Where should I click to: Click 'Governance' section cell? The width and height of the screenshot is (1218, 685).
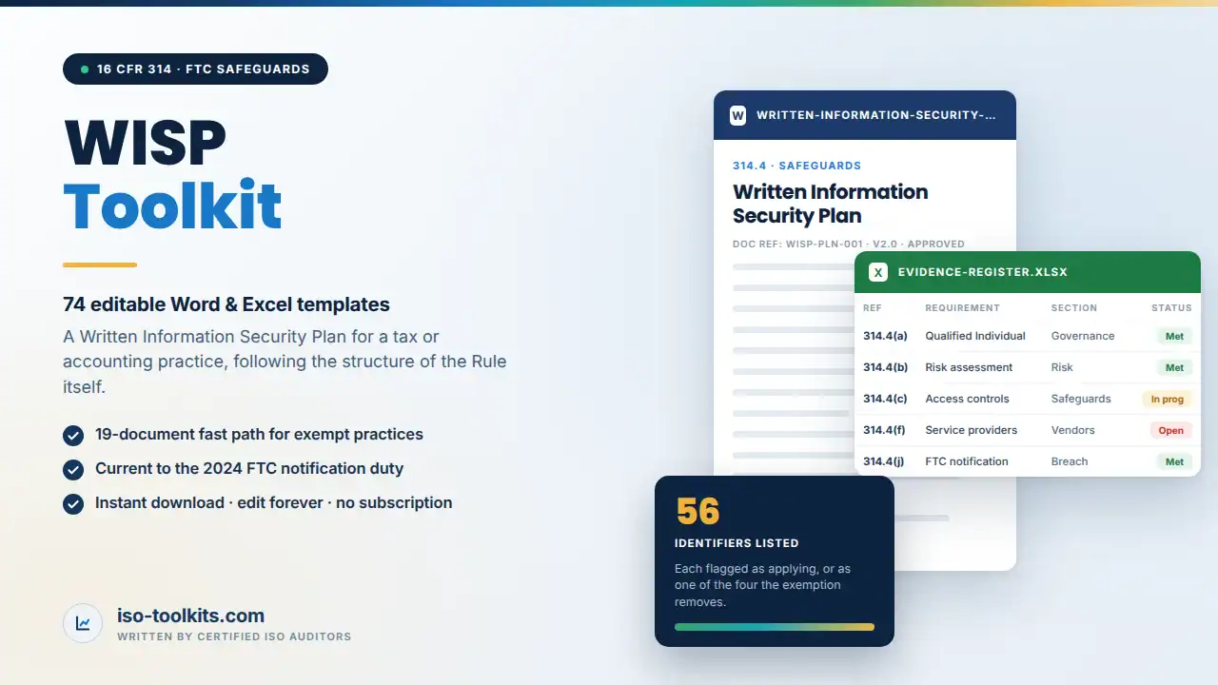click(1083, 336)
